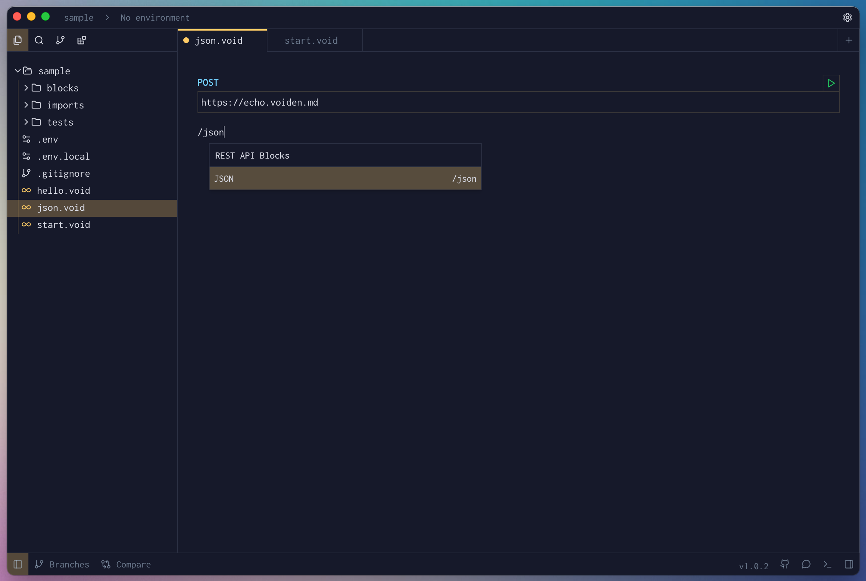Run the POST request with the green play button

pyautogui.click(x=830, y=83)
